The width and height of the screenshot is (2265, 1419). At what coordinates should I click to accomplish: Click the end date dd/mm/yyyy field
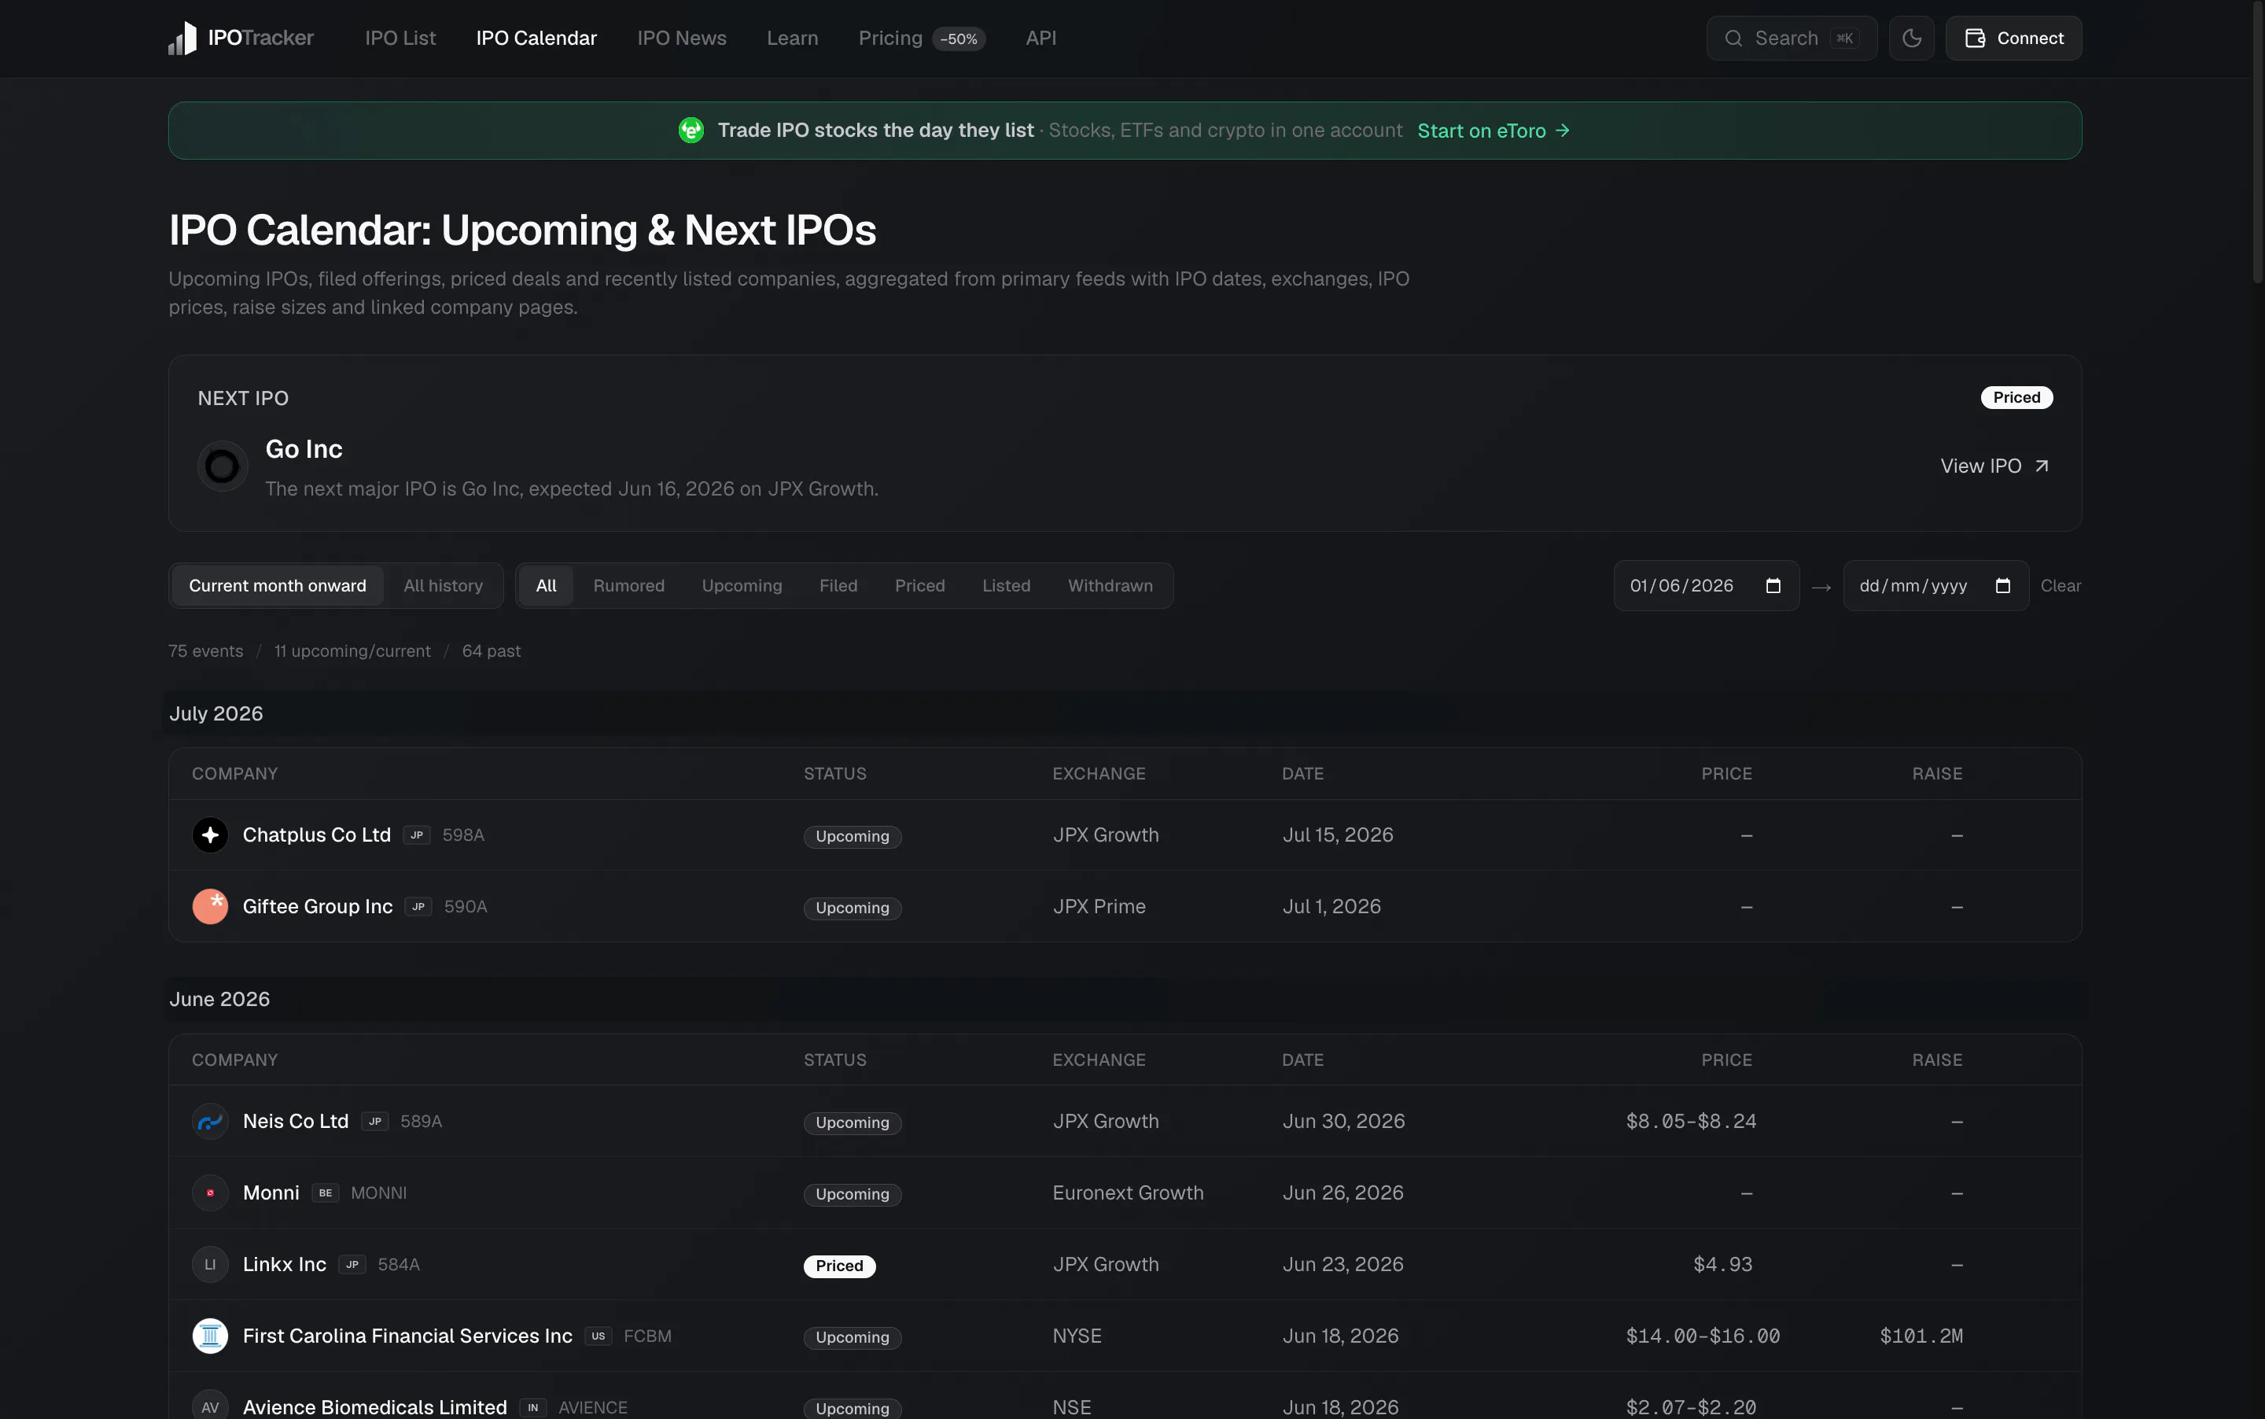point(1935,586)
